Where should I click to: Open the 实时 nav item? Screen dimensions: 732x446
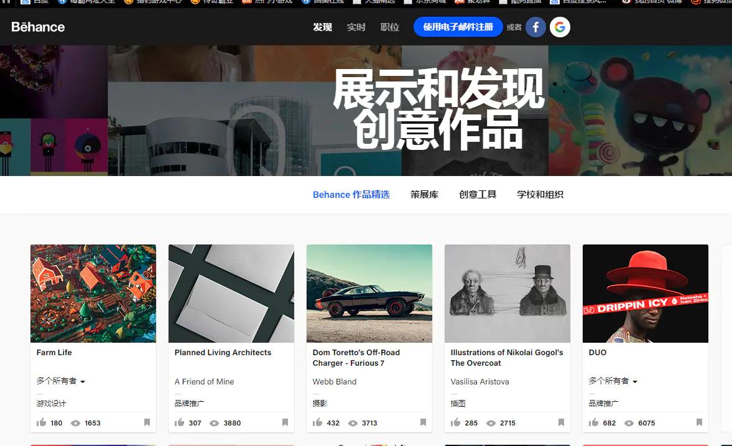click(x=356, y=27)
